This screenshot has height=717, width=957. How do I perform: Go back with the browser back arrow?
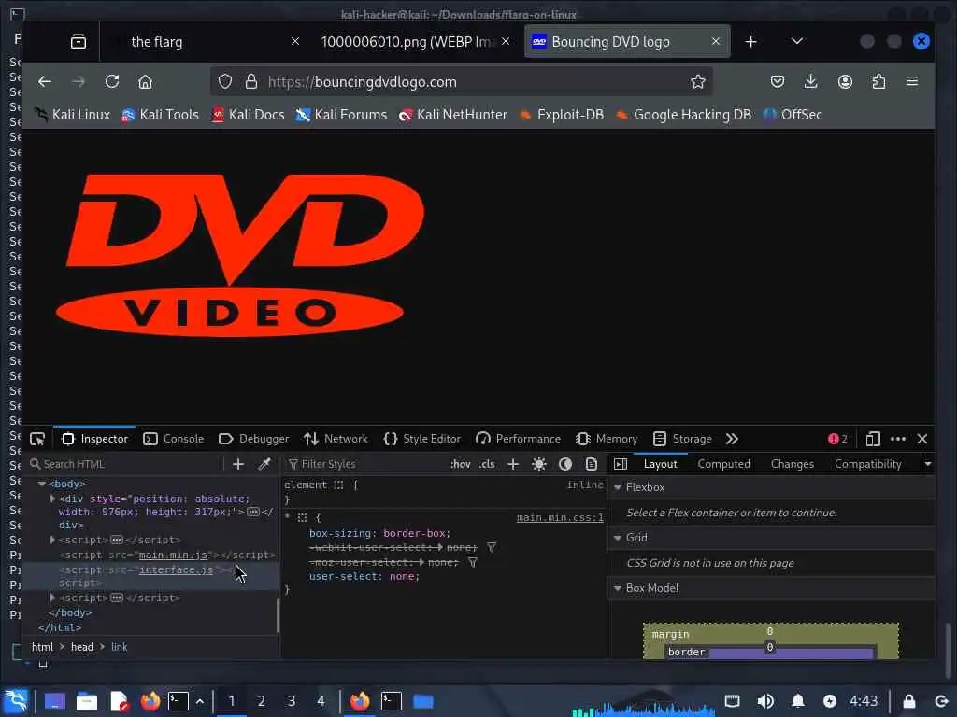tap(45, 82)
